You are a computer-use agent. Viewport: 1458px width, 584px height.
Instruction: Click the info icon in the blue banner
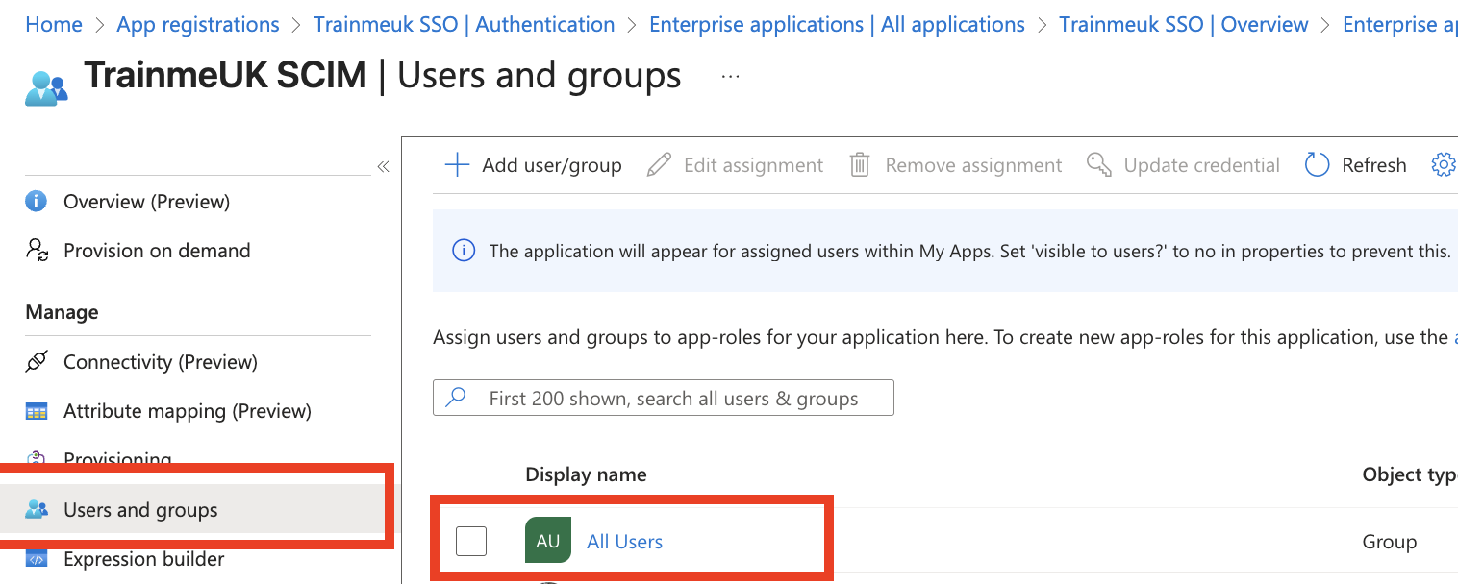tap(463, 251)
